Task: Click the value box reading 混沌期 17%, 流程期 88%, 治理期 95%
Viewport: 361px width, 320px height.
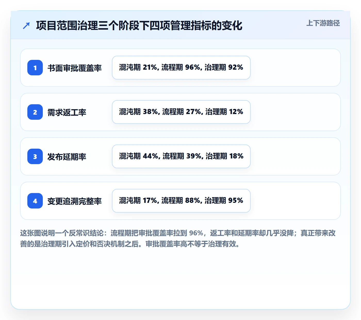Action: click(181, 201)
